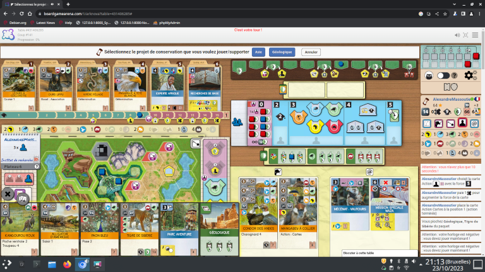
Task: Cancel selection with Annuler
Action: (311, 52)
